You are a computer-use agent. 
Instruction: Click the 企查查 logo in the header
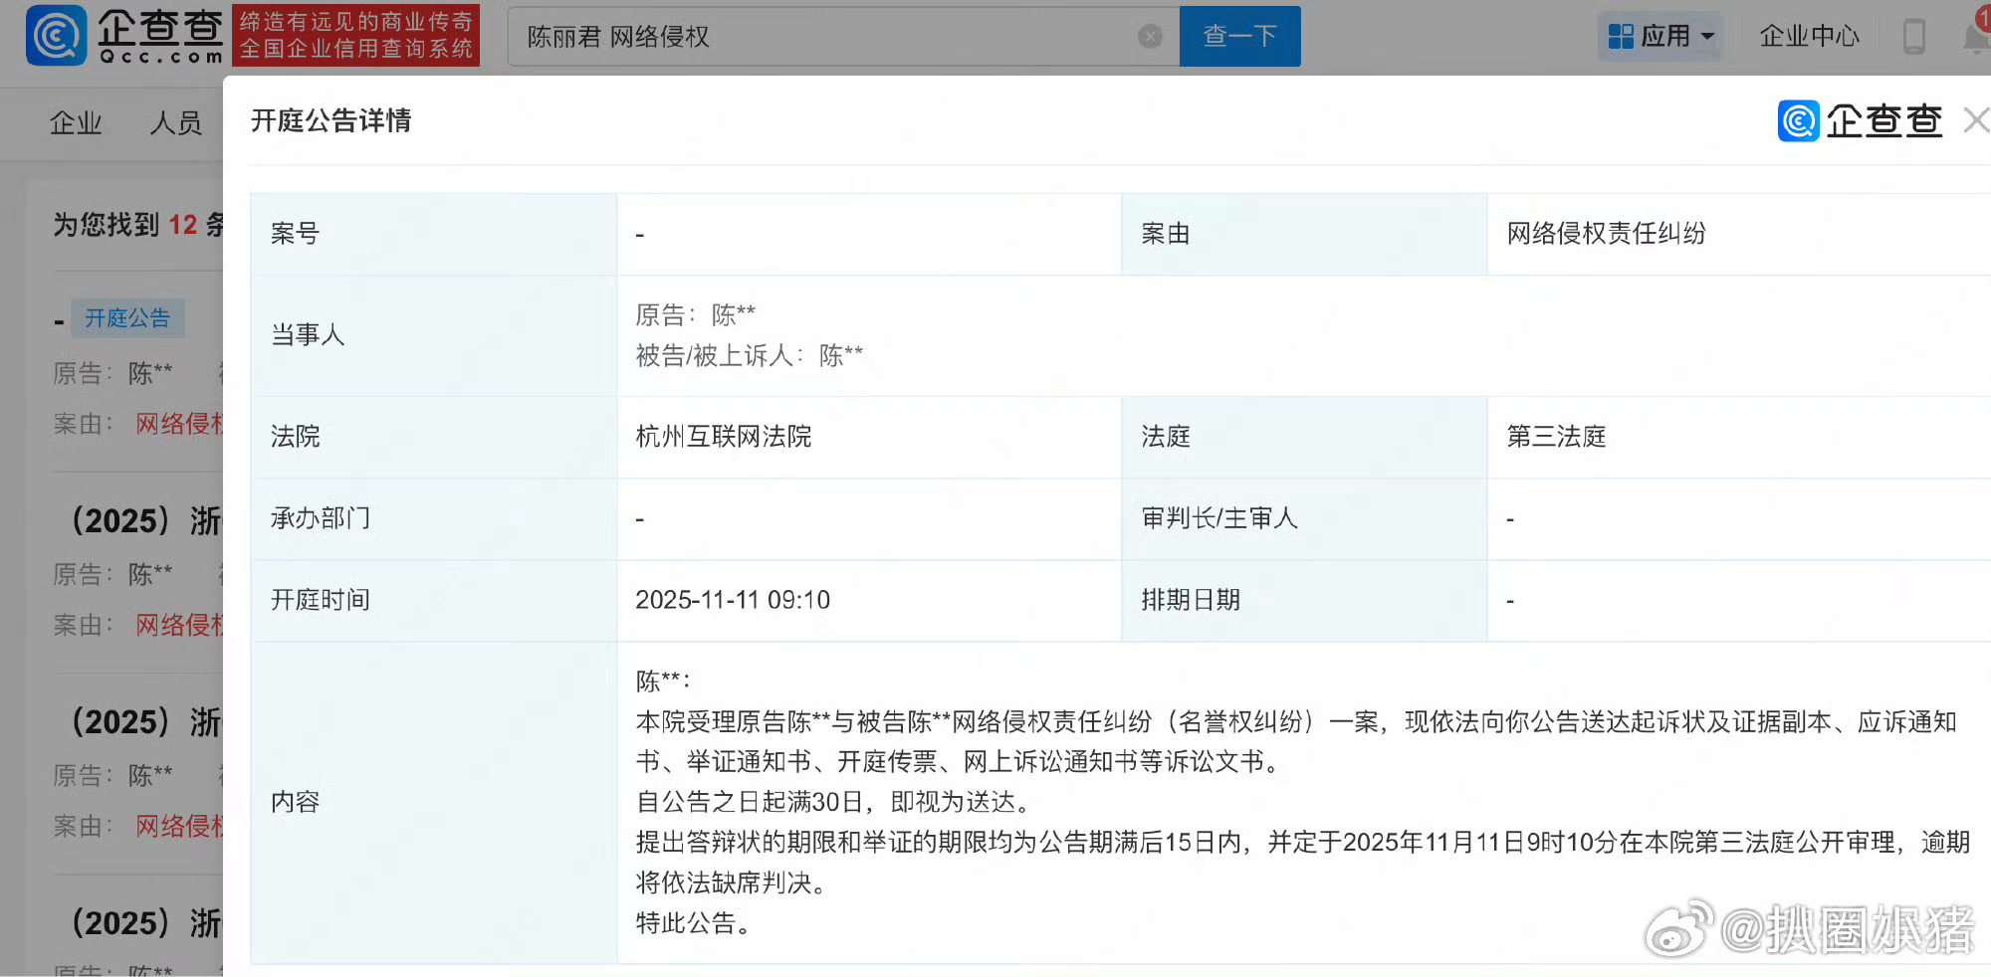tap(125, 36)
